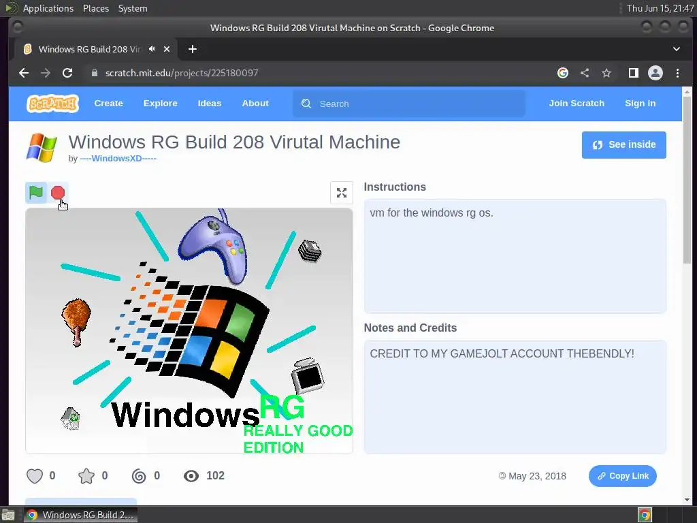Click the page vertical scrollbar thumb
Viewport: 697px width, 523px height.
click(687, 180)
